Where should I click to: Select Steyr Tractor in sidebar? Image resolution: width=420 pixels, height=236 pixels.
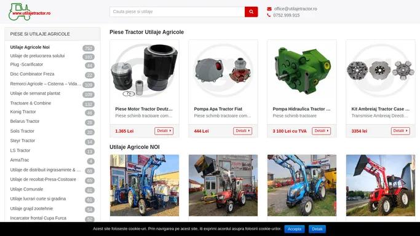(23, 141)
